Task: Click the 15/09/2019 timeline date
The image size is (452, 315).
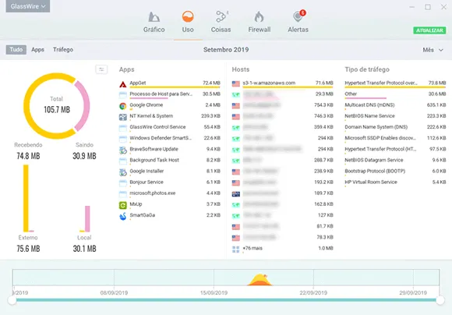Action: point(214,293)
